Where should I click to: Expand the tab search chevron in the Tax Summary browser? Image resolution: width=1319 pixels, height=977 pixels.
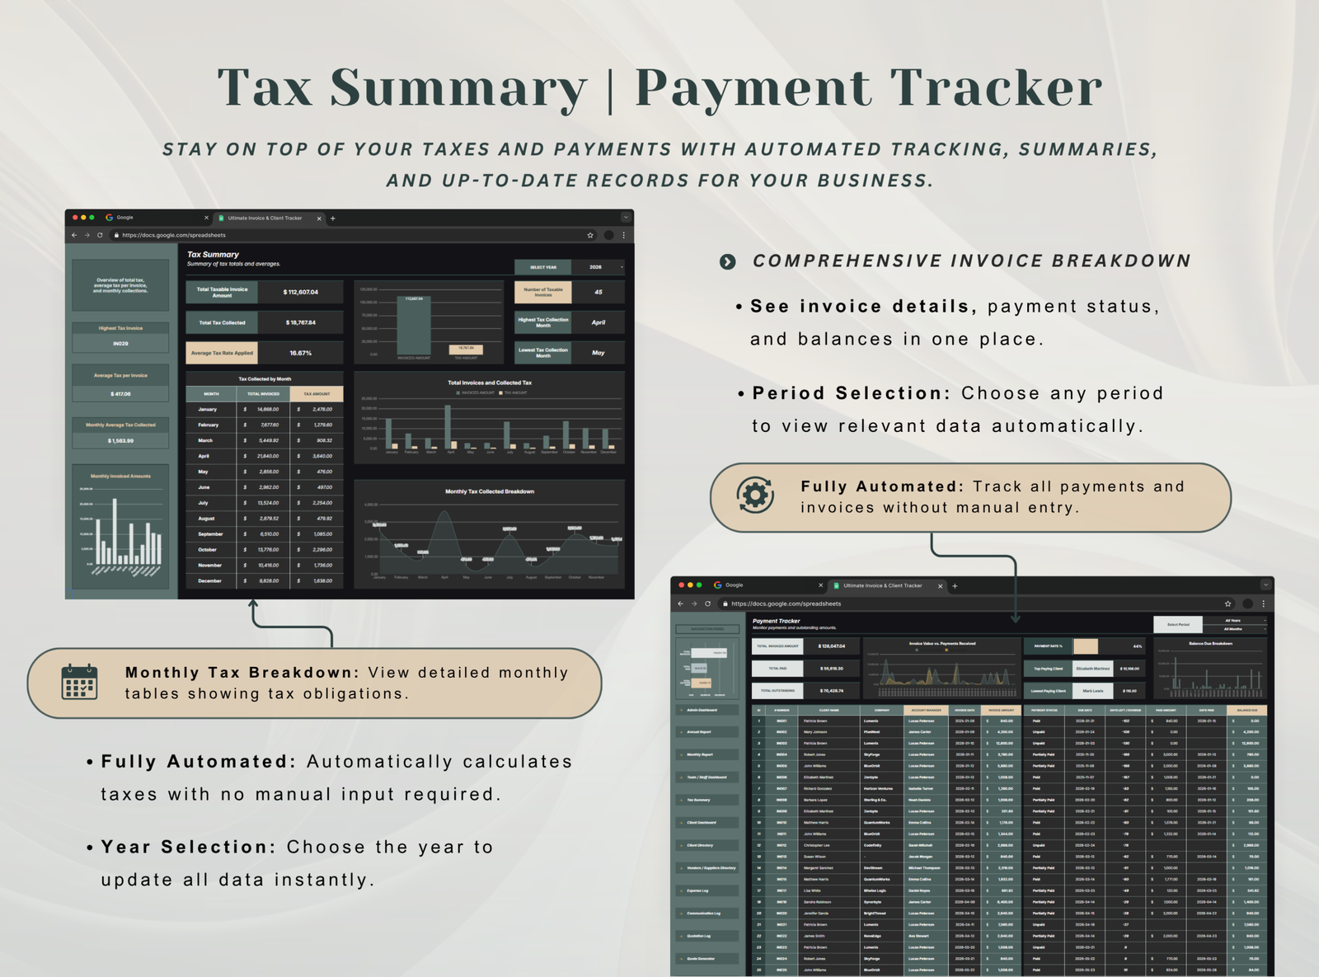pos(626,218)
